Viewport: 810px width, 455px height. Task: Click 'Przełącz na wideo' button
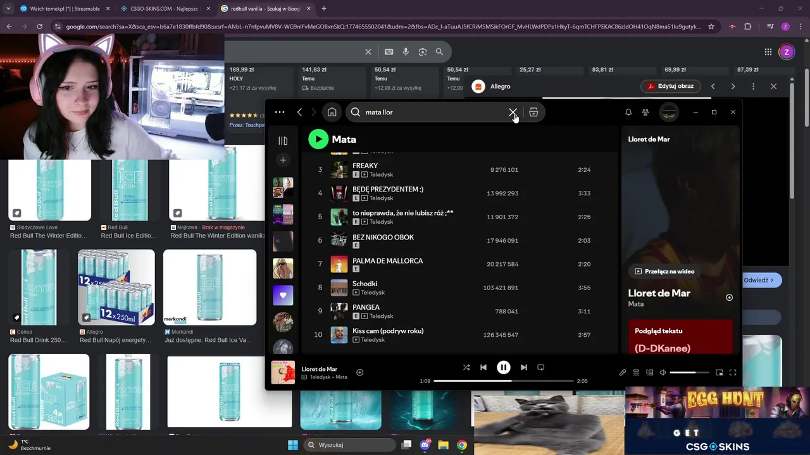point(664,272)
